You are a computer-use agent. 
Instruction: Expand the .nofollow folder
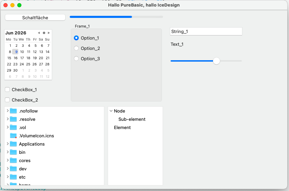(x=8, y=111)
